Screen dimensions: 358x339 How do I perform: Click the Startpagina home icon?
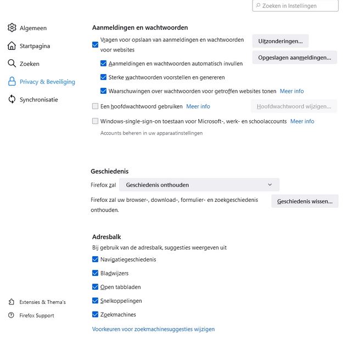(12, 46)
